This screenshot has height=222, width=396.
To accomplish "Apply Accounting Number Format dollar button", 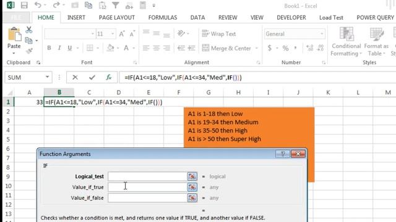I will 270,48.
